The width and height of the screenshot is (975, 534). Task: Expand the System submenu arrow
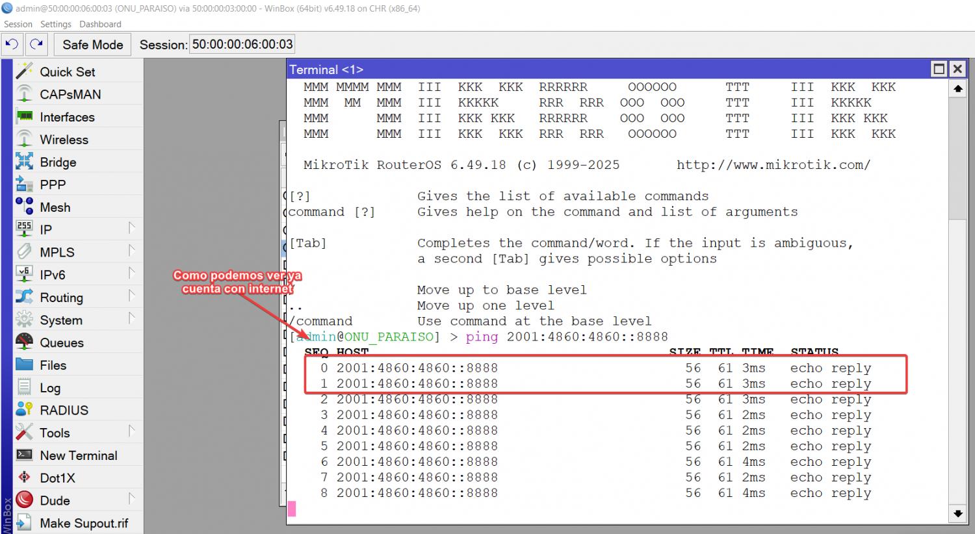point(132,318)
